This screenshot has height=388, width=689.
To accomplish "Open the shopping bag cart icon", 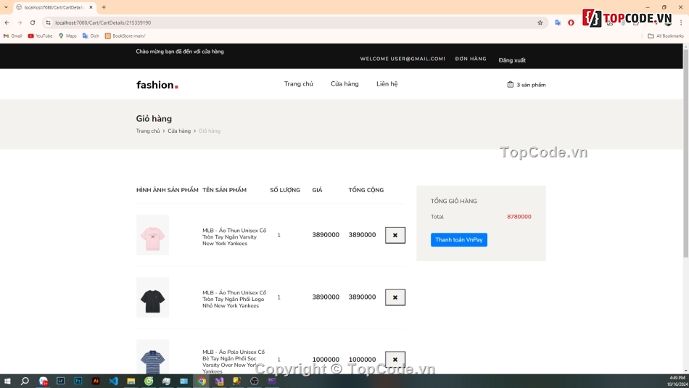I will pyautogui.click(x=511, y=85).
